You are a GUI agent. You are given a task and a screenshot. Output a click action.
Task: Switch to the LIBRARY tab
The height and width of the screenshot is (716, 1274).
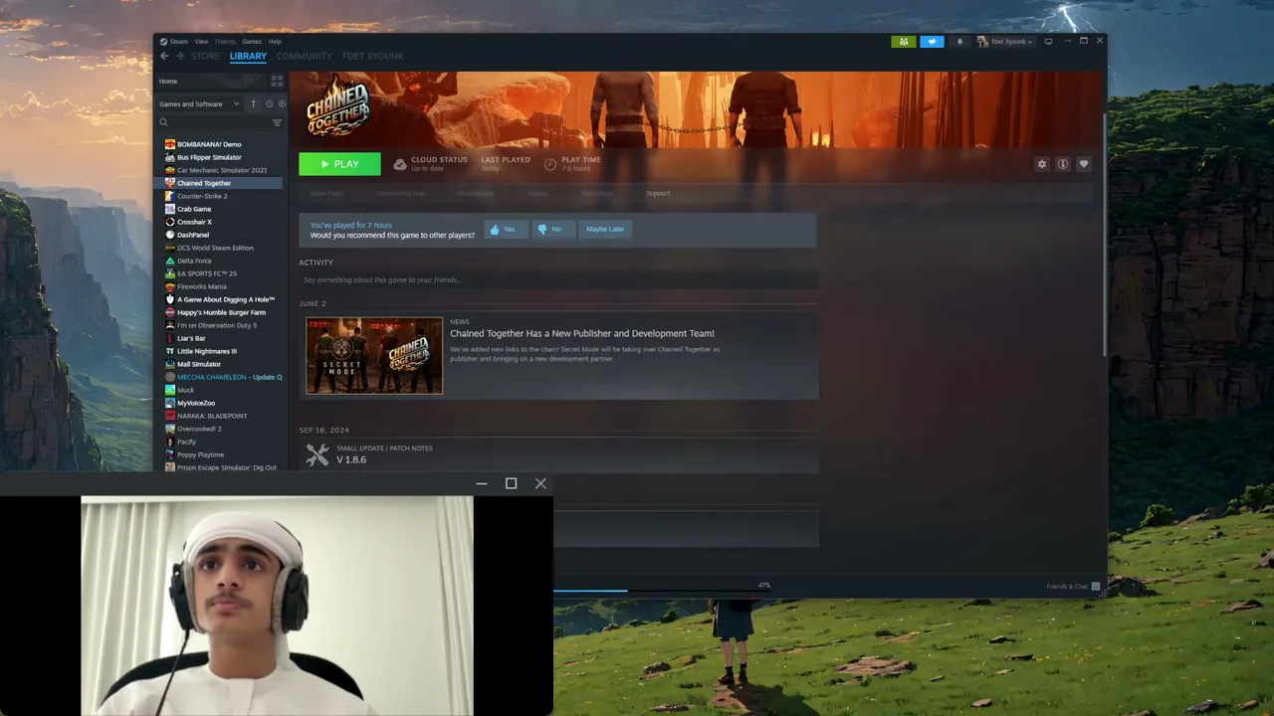[x=248, y=56]
